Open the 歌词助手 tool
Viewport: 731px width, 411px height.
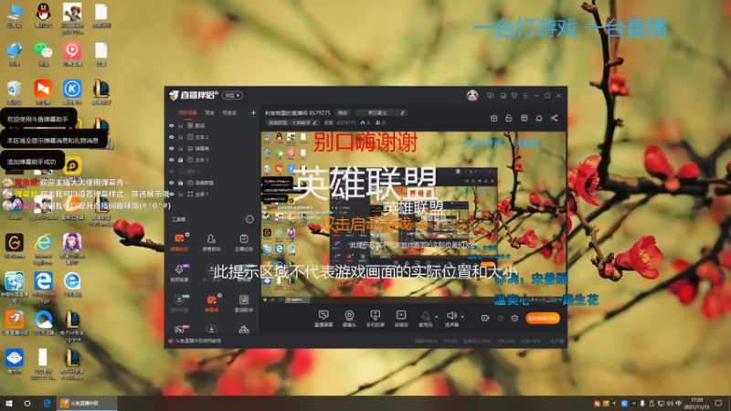coord(243,303)
